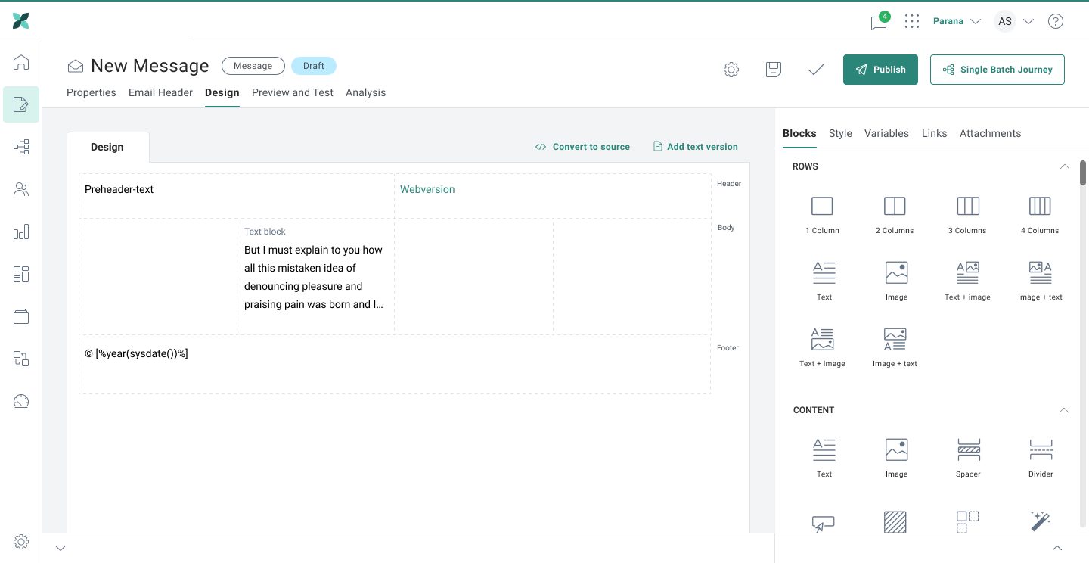Switch to the Email Header tab
The width and height of the screenshot is (1089, 563).
coord(160,92)
